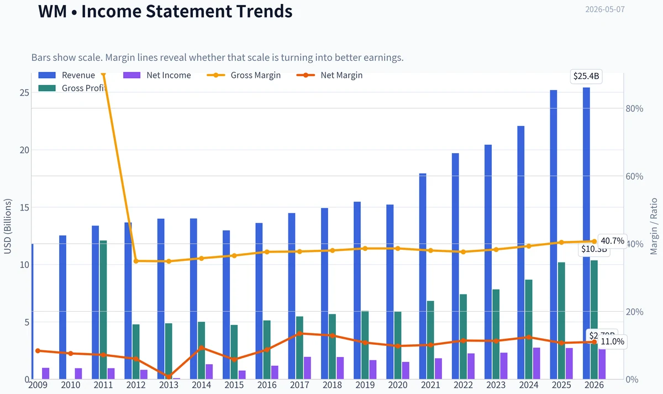Hide the Net Income series via legend

156,75
